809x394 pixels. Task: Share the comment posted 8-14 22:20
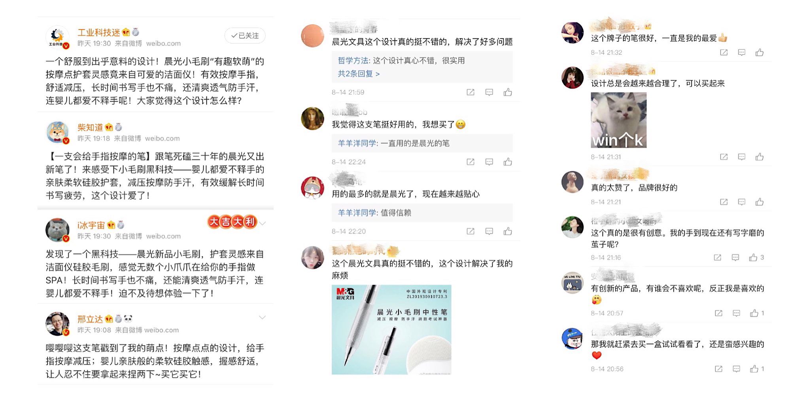coord(471,231)
